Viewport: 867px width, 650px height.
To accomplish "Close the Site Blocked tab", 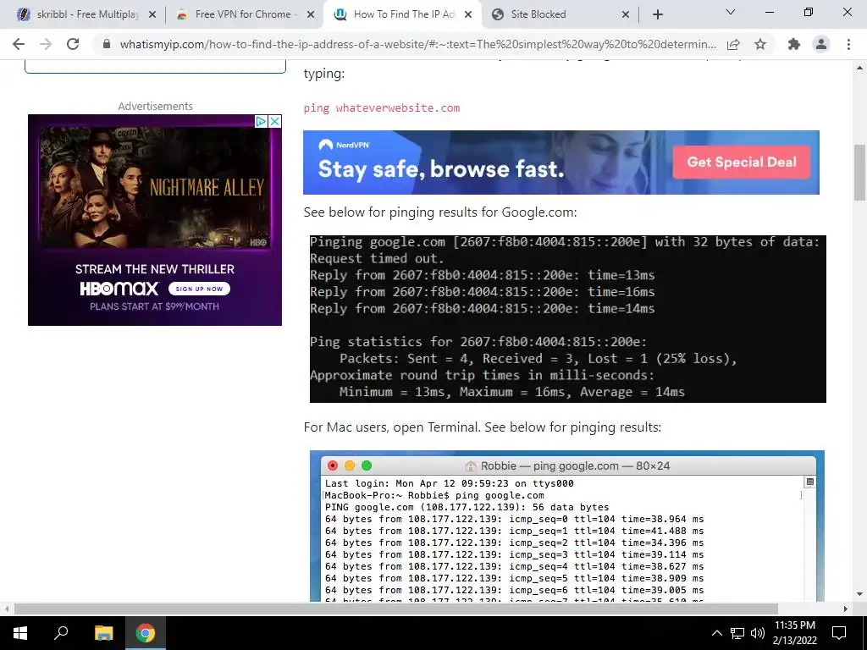I will [x=626, y=14].
